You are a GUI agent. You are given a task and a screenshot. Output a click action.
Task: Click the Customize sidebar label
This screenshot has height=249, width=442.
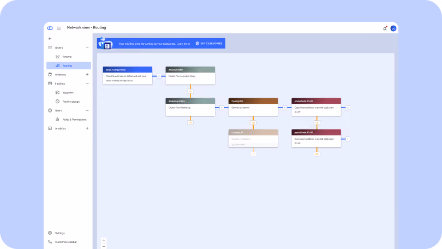tap(66, 242)
